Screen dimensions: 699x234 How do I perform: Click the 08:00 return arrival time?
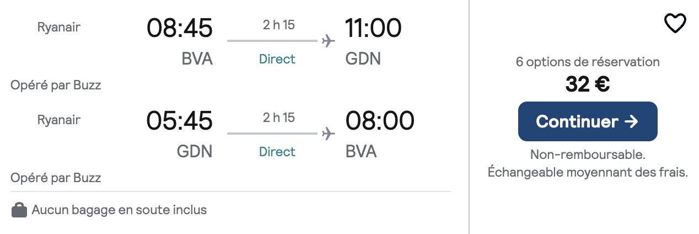tap(380, 121)
